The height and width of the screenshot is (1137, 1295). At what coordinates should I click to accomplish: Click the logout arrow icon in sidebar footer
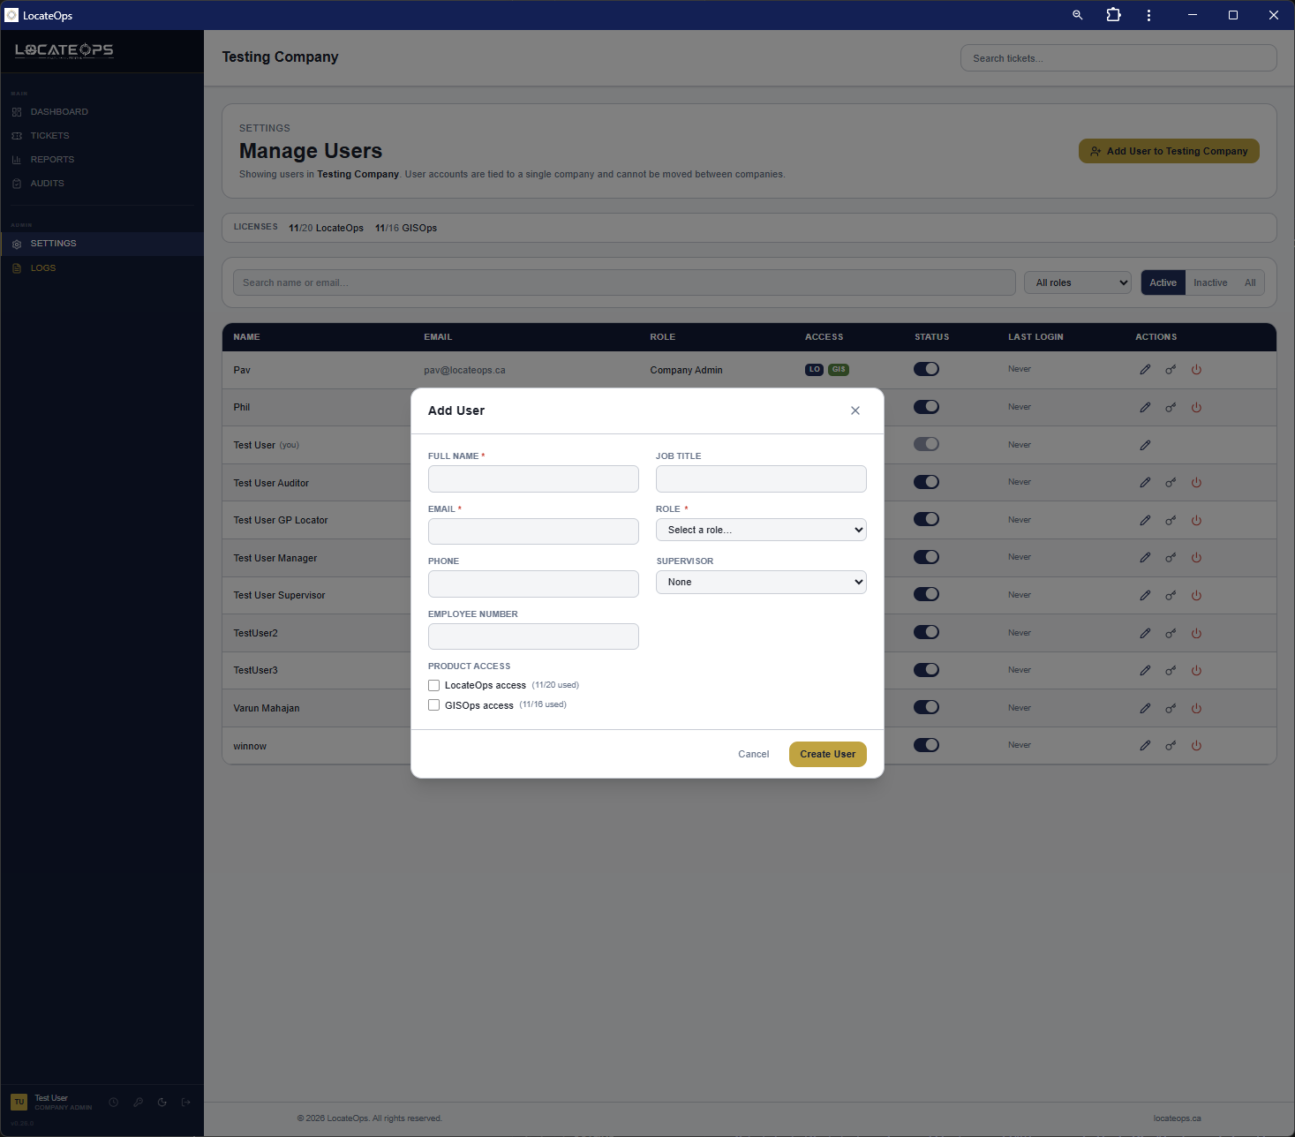click(185, 1102)
